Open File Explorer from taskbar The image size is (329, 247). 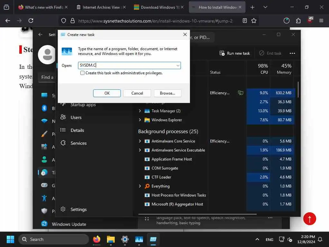111,239
